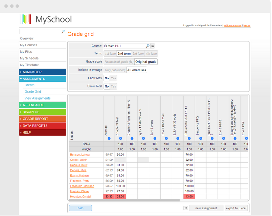Click info icon under read p174-180 column
Screen dimensions: 272x216
point(212,138)
